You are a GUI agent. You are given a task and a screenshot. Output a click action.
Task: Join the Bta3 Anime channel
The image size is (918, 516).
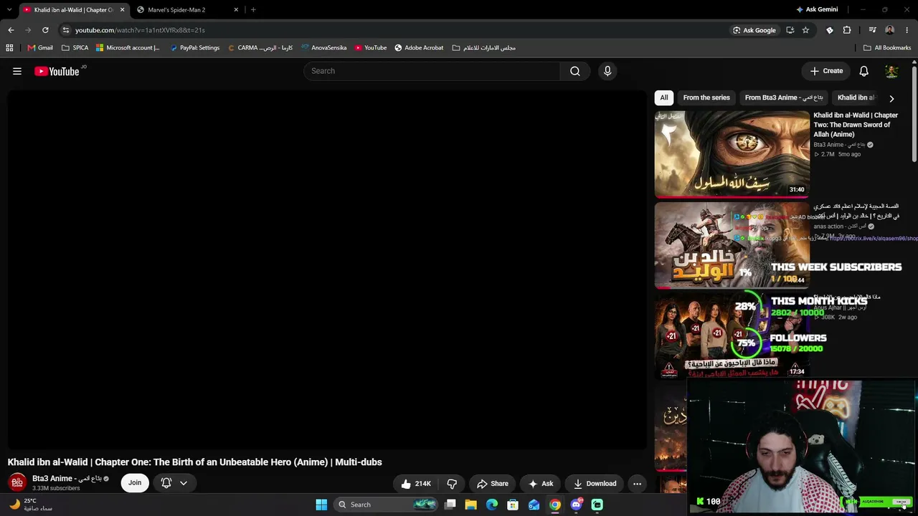tap(135, 483)
